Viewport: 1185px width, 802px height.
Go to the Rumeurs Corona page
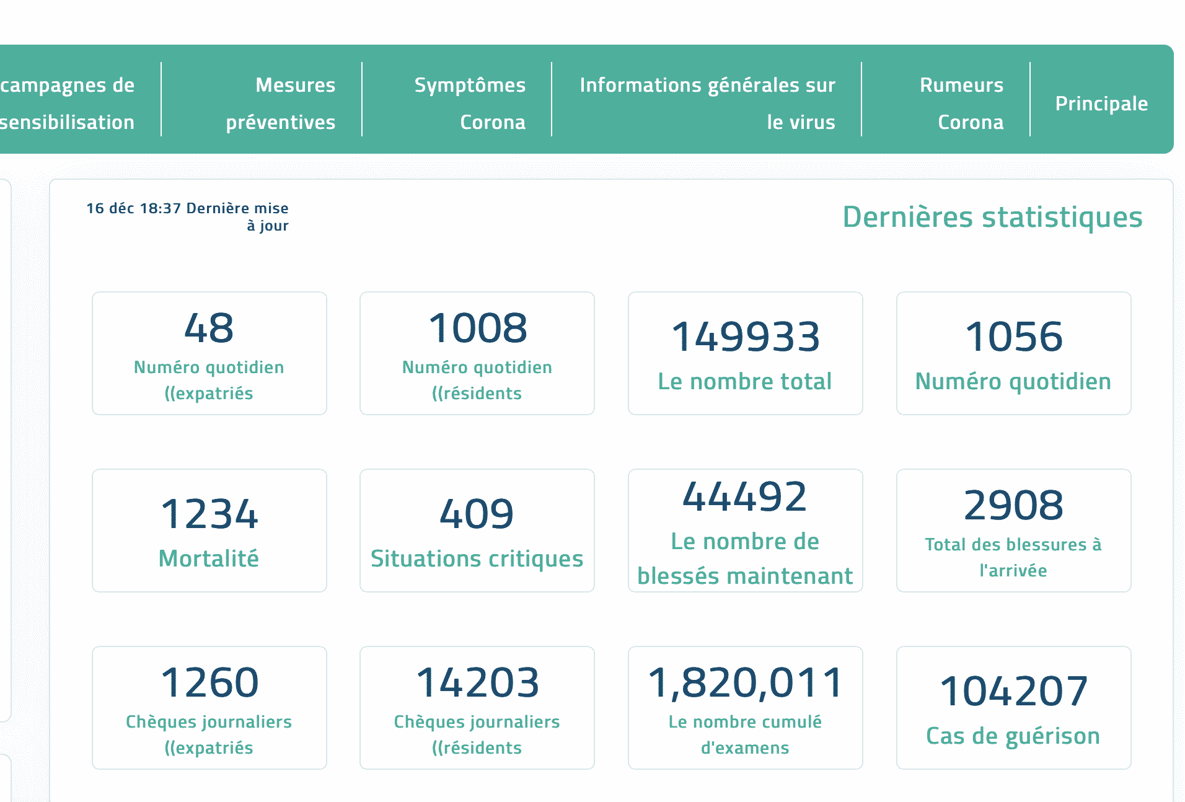[x=961, y=104]
